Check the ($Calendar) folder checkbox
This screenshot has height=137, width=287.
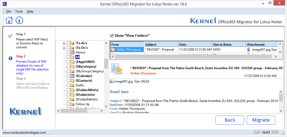pyautogui.click(x=68, y=76)
